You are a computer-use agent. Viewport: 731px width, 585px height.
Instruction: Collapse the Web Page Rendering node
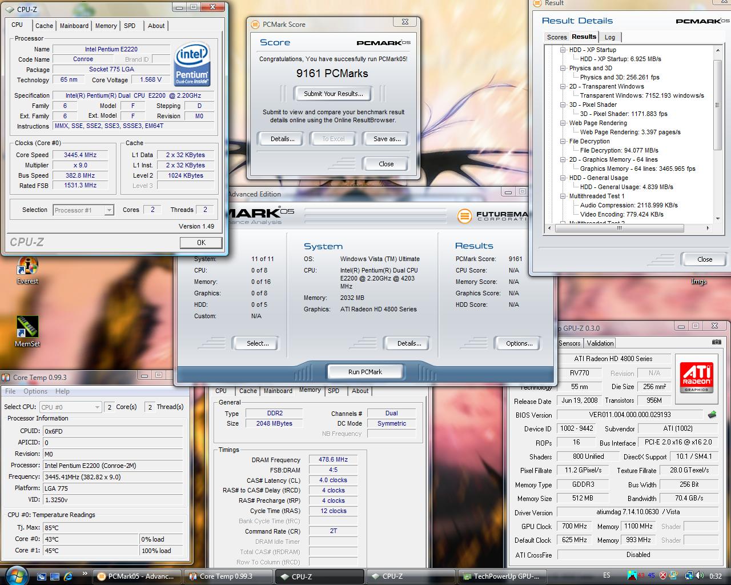[x=563, y=123]
